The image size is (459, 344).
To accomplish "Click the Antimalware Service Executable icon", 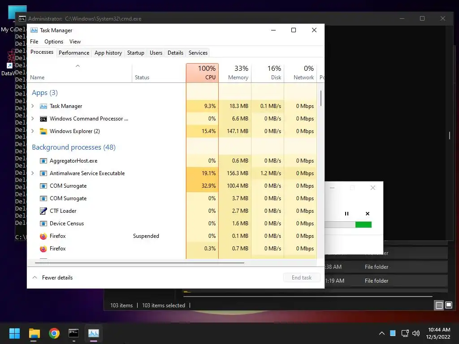I will point(43,173).
